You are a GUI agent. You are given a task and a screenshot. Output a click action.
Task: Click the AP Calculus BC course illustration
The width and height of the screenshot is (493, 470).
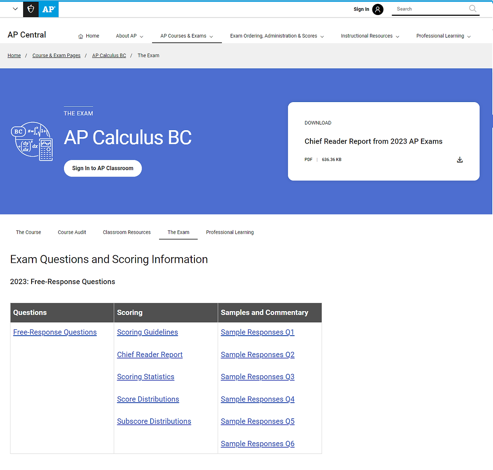point(32,141)
